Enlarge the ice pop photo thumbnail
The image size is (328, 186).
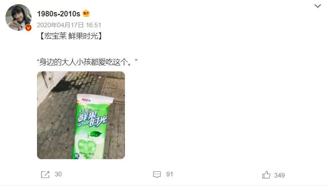click(x=81, y=115)
